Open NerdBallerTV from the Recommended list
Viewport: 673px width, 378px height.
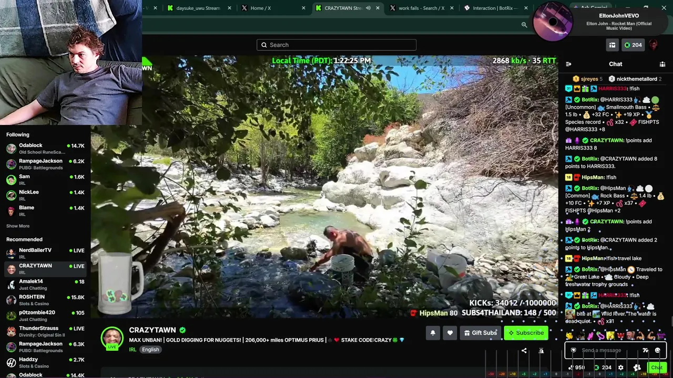click(x=45, y=254)
